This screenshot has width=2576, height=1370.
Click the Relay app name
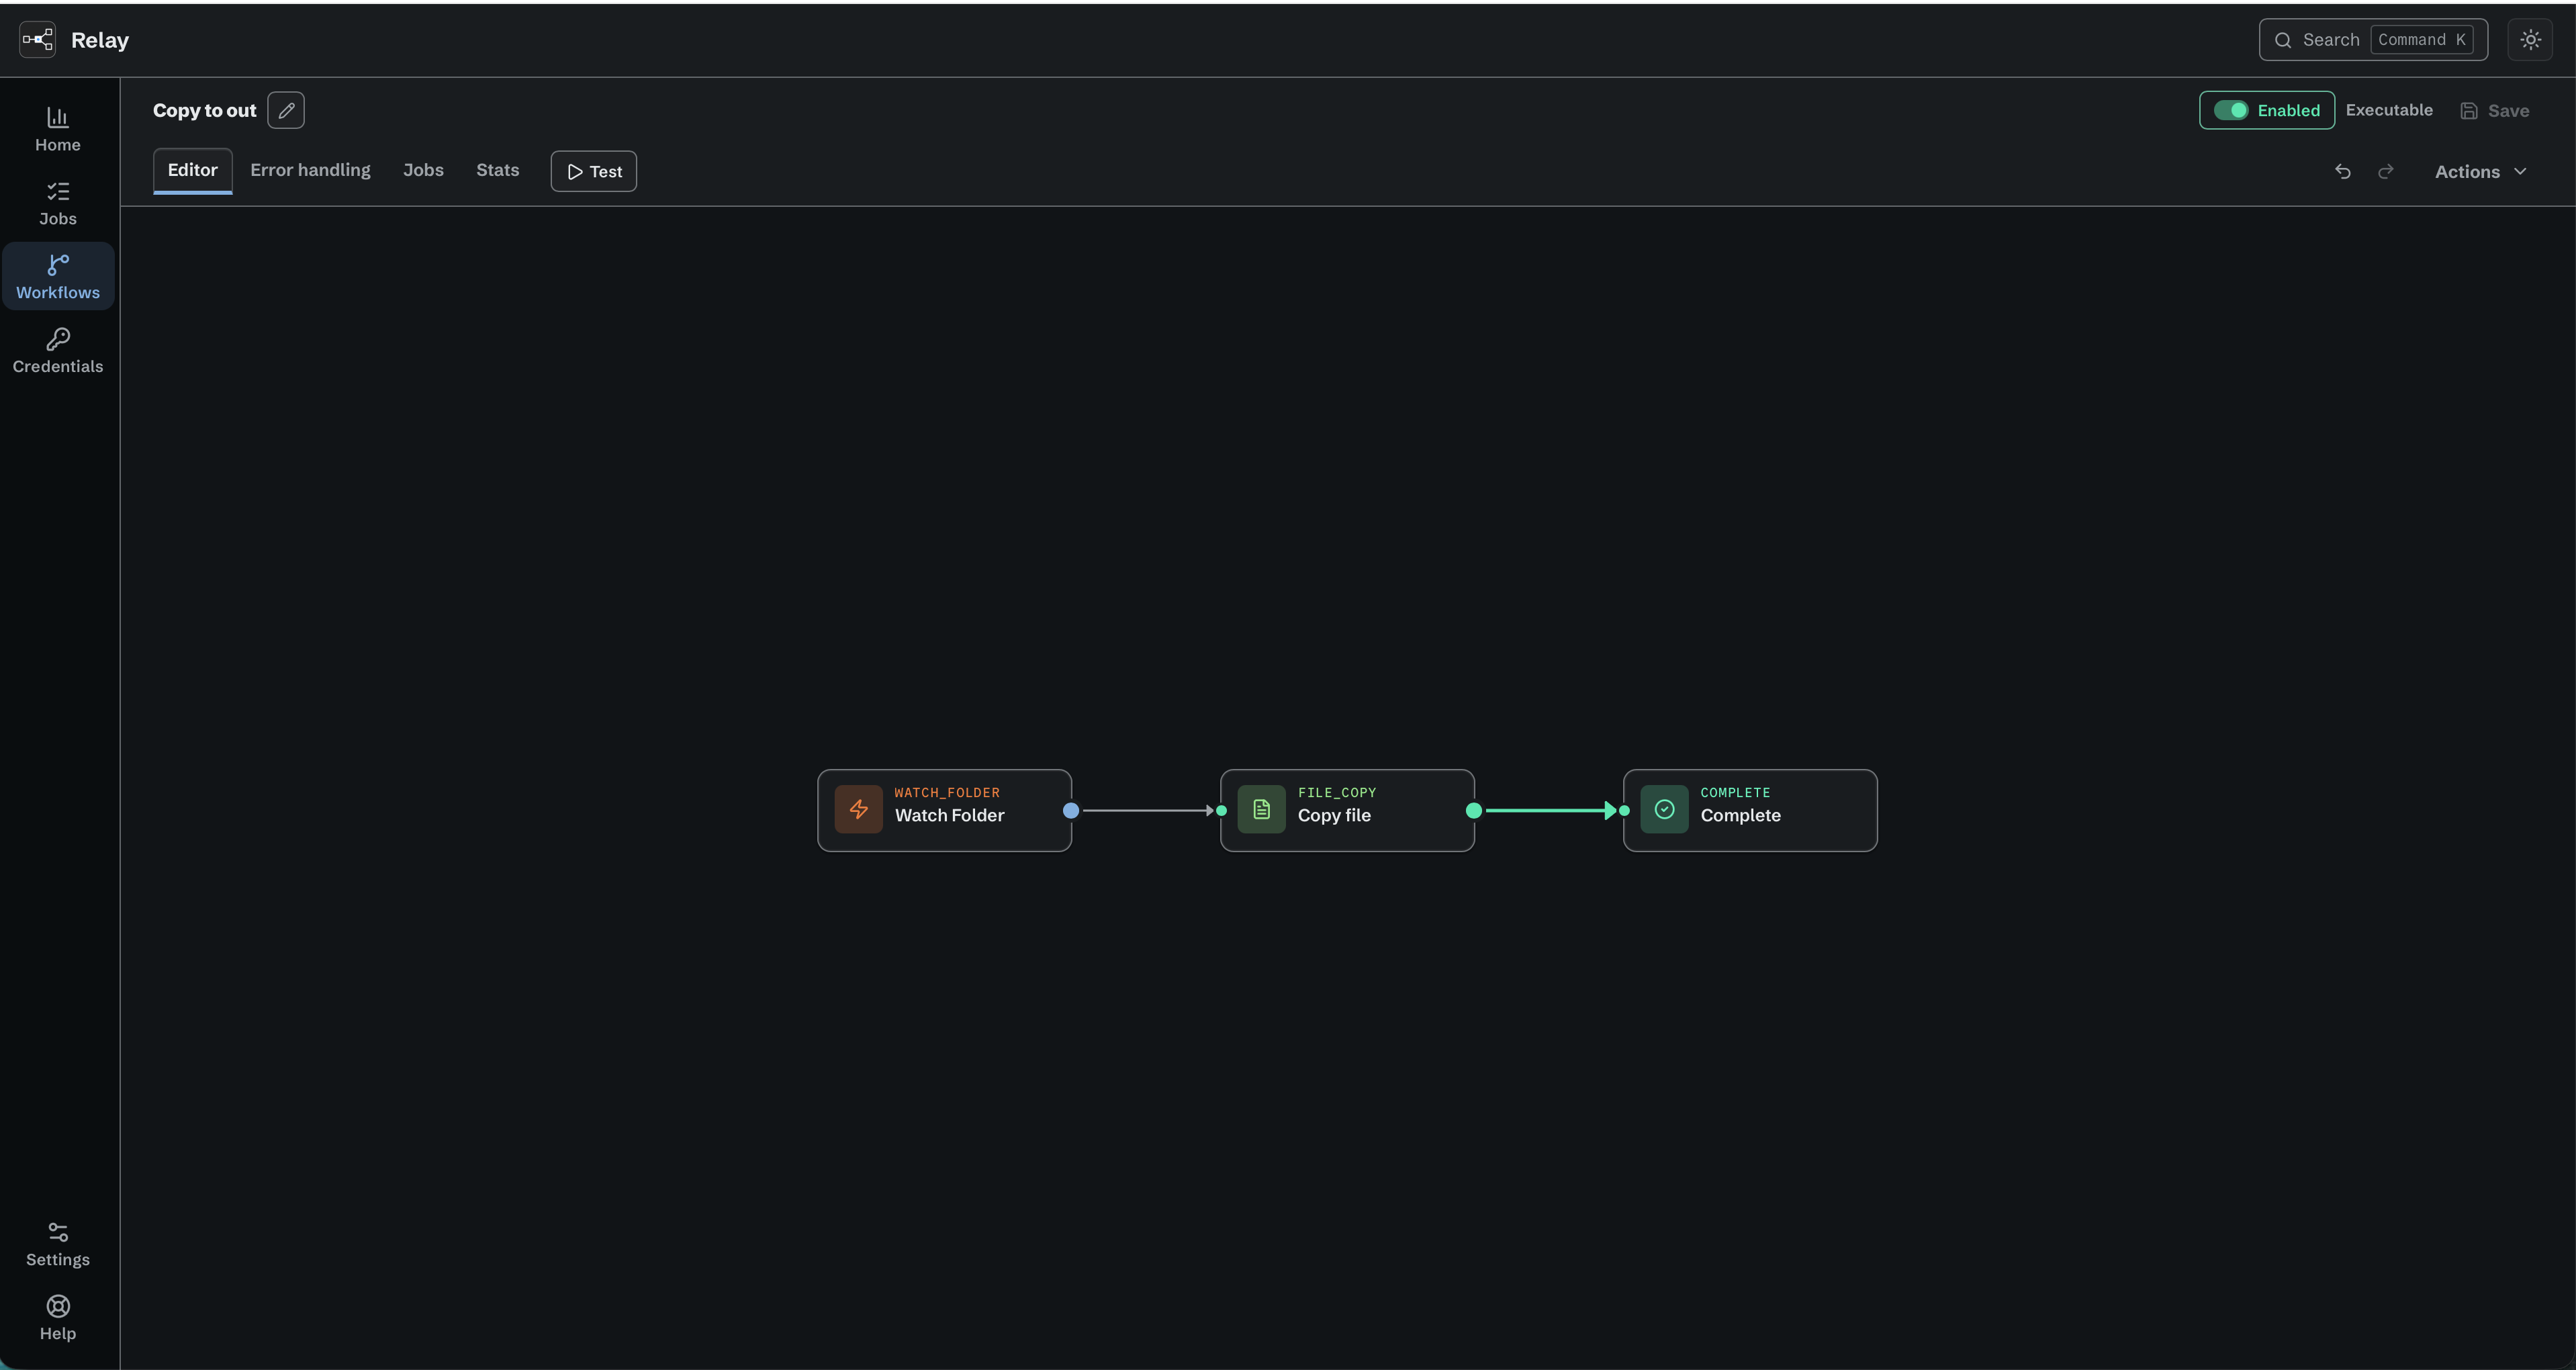click(100, 40)
